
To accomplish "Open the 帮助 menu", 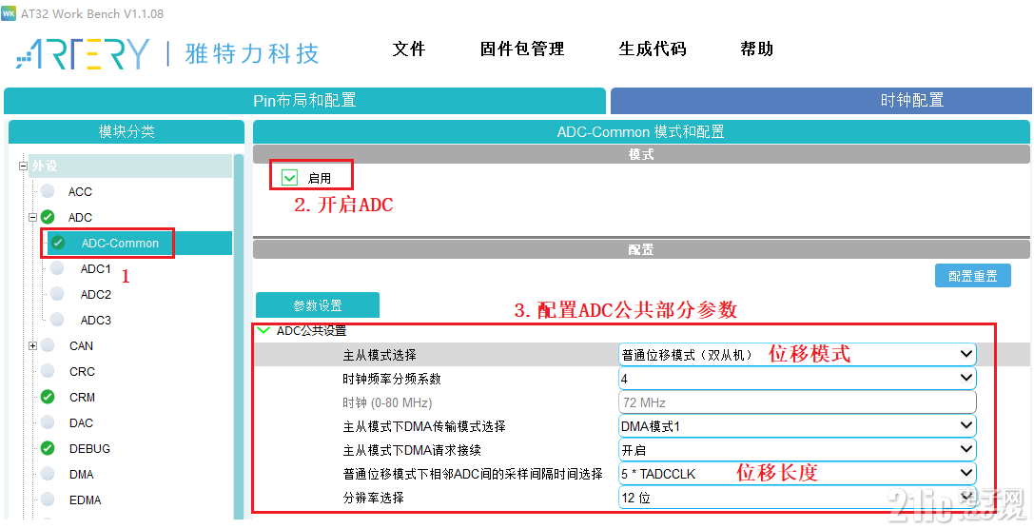I will click(x=756, y=49).
